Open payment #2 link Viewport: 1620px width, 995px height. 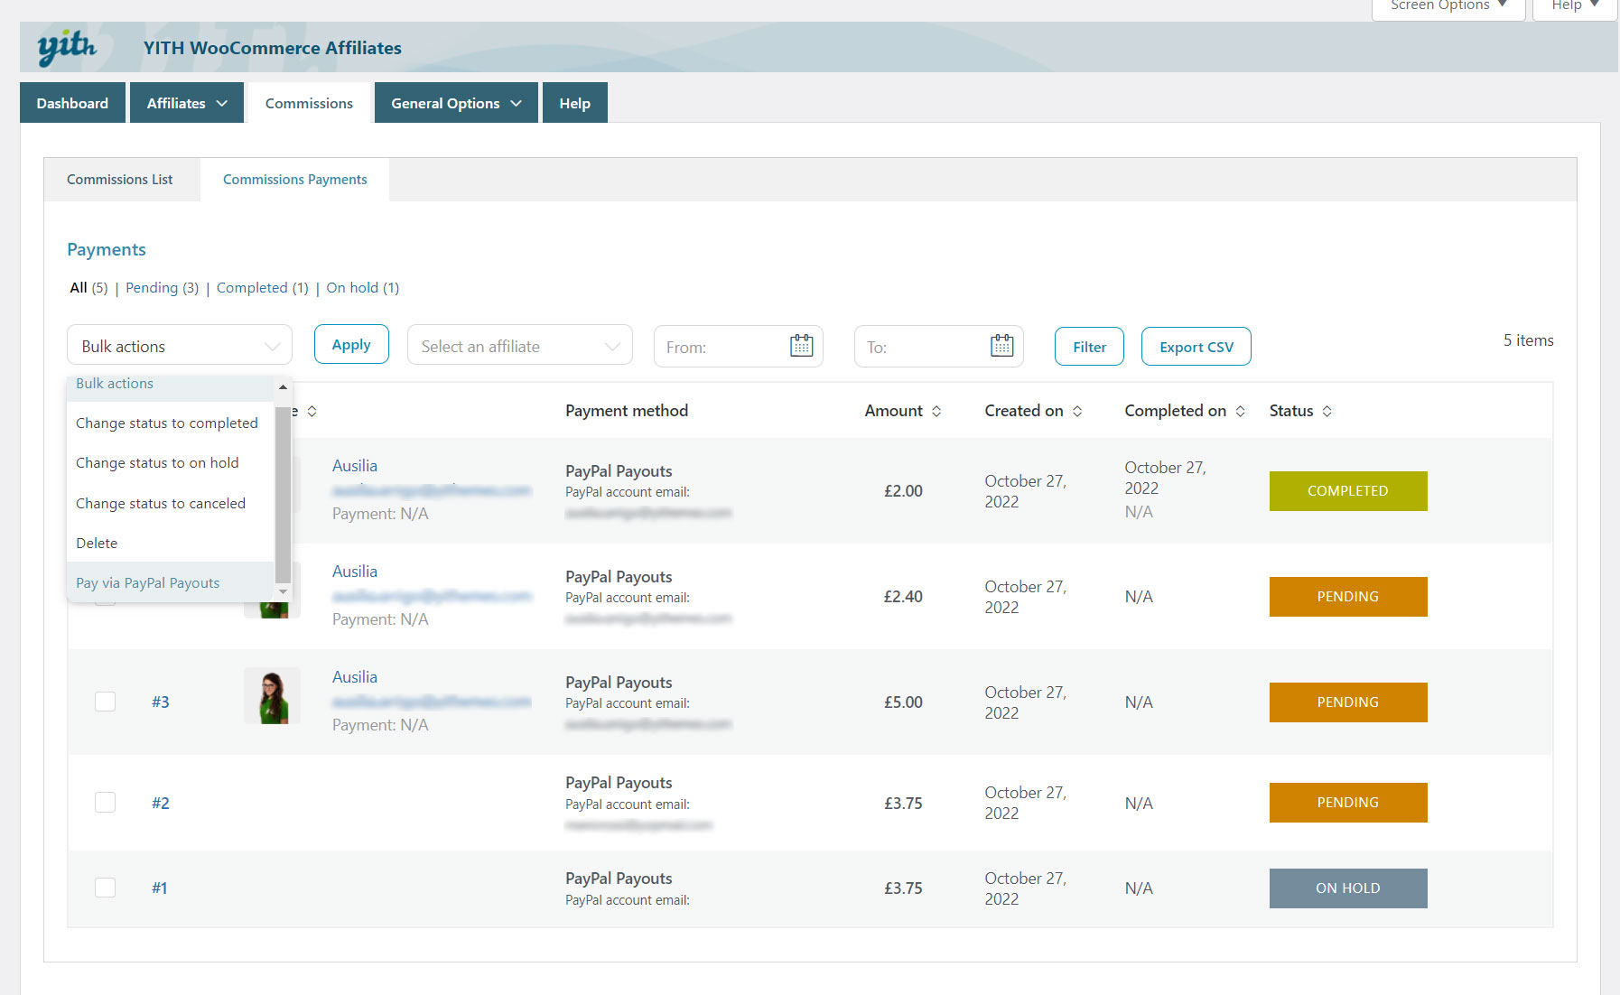coord(160,803)
